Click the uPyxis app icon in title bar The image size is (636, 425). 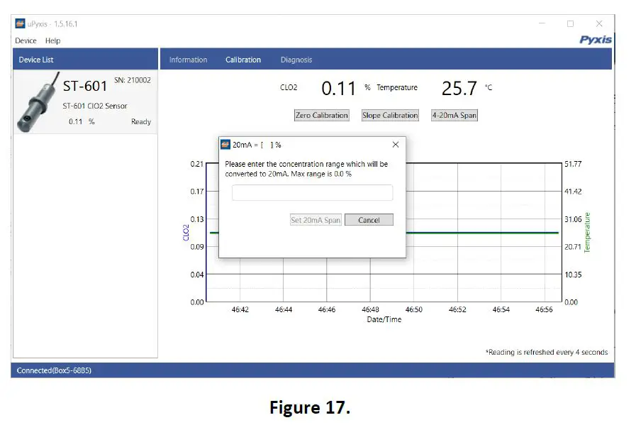click(x=20, y=23)
